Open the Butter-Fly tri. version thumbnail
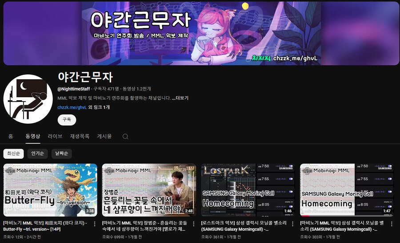 [50, 190]
